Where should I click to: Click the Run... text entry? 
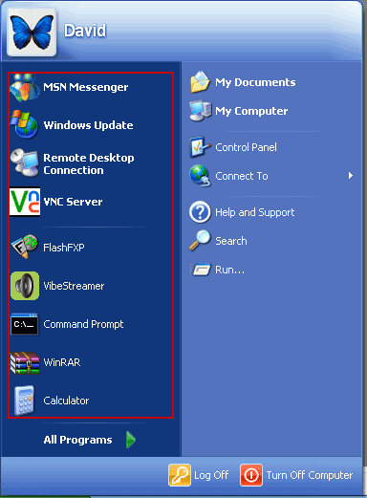click(x=229, y=270)
